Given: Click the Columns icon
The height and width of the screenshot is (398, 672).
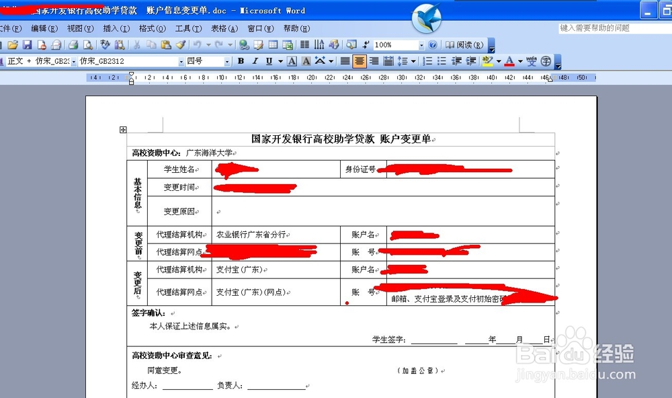Looking at the screenshot, I should (x=304, y=44).
